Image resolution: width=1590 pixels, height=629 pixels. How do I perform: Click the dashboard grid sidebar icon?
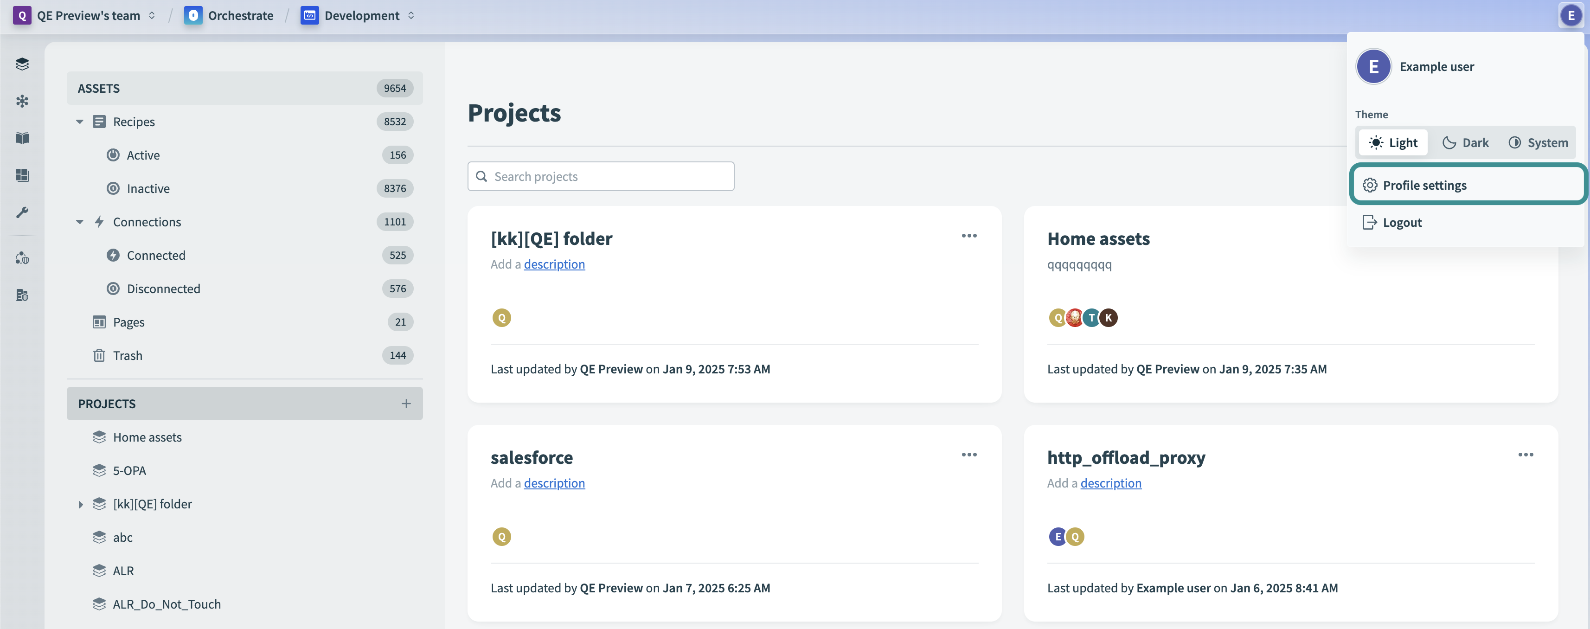[x=22, y=175]
